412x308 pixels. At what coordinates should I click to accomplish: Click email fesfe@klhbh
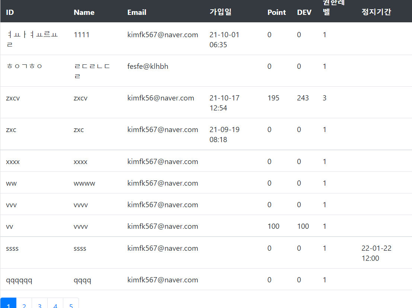tap(148, 66)
